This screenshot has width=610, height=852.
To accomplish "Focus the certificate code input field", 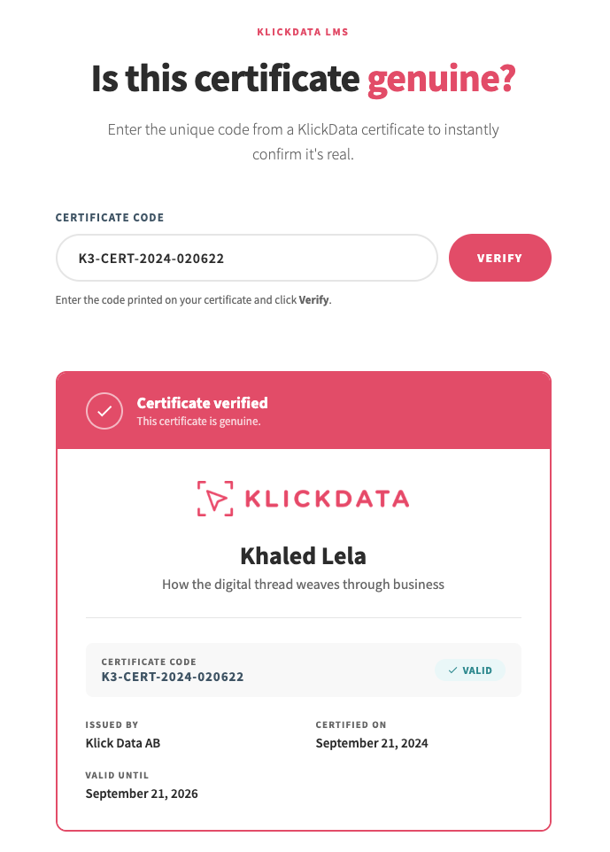I will (247, 258).
